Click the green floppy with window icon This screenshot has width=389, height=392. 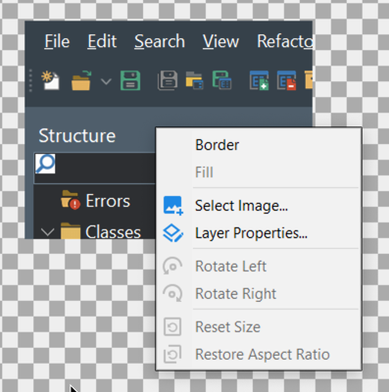point(222,80)
